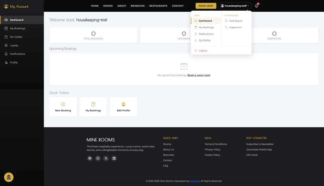Click the plus circle icon on the New Booking card

(x=63, y=104)
